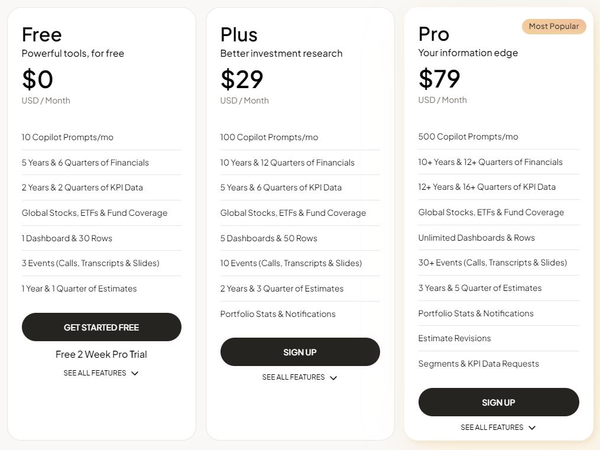Image resolution: width=600 pixels, height=450 pixels.
Task: Select Estimate Revisions feature in Pro
Action: click(455, 338)
